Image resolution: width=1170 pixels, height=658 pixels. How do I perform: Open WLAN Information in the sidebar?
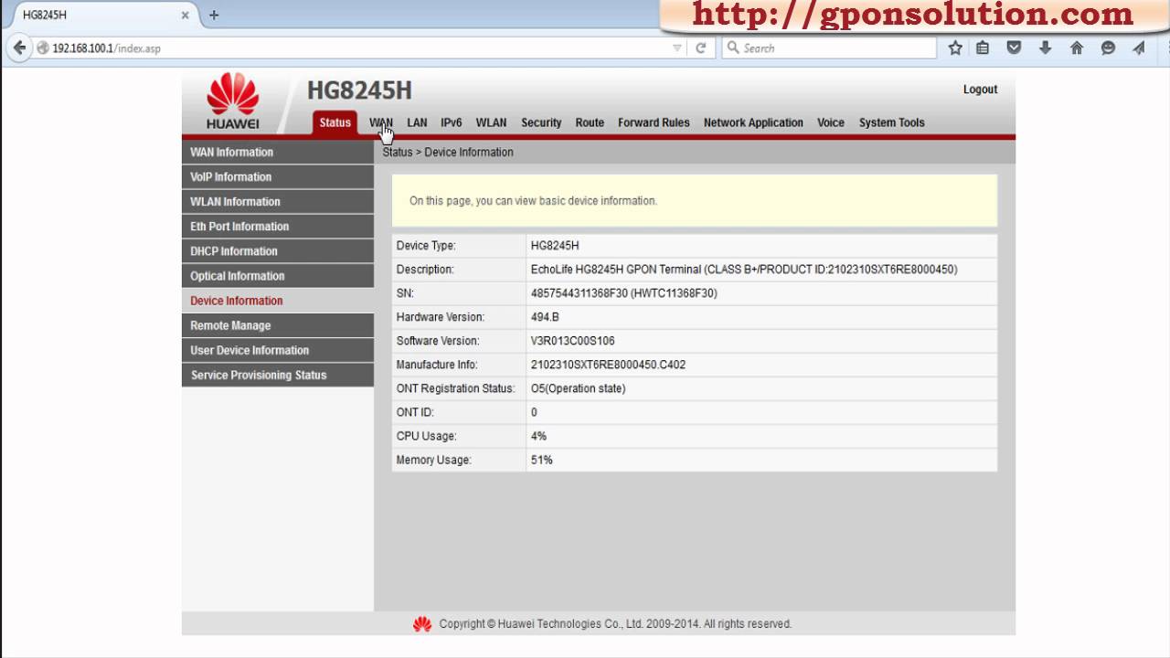point(278,202)
